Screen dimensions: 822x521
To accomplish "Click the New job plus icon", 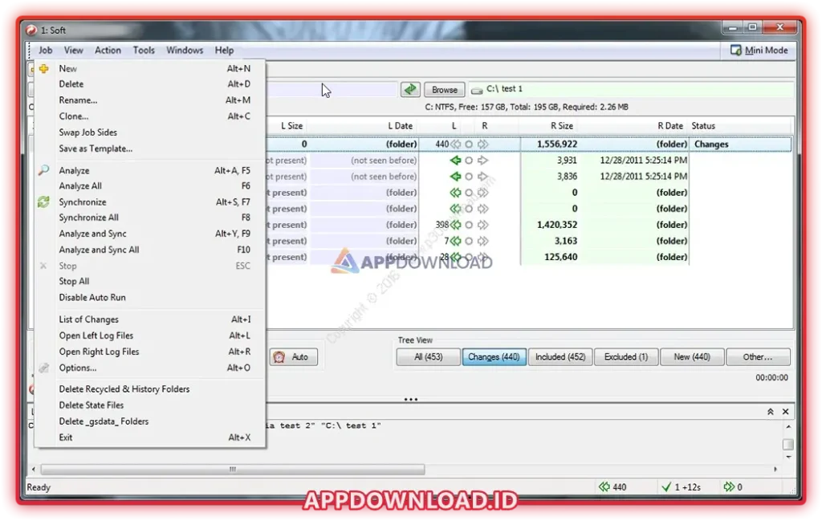I will coord(44,69).
